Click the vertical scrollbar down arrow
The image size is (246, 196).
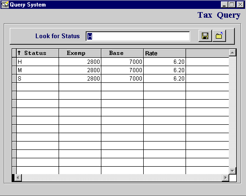pyautogui.click(x=233, y=170)
